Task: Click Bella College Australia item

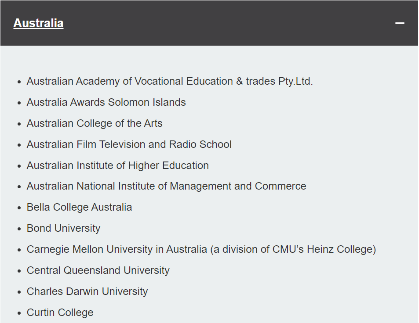Action: (x=80, y=207)
